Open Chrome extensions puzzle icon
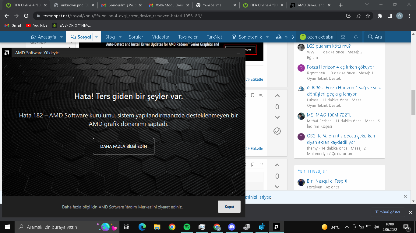 (x=380, y=16)
